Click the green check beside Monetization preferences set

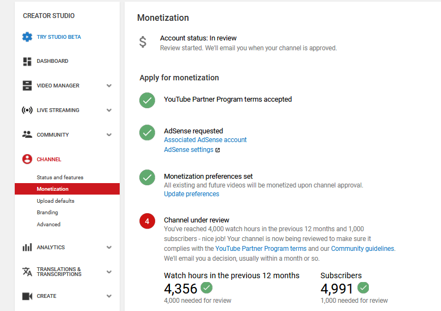click(x=147, y=178)
